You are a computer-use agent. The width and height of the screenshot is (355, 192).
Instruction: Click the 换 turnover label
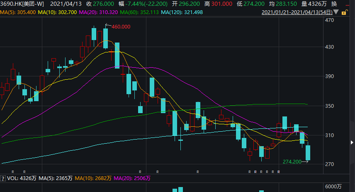334,4
